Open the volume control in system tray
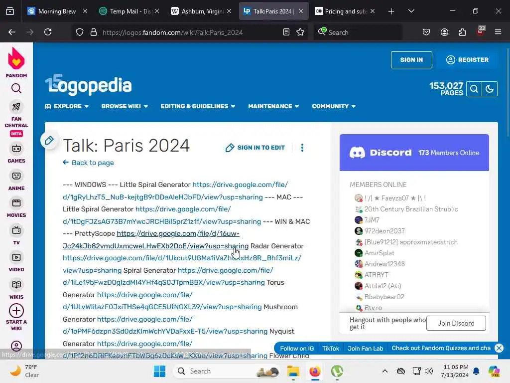Screen dimensions: 510x383 coord(429,371)
